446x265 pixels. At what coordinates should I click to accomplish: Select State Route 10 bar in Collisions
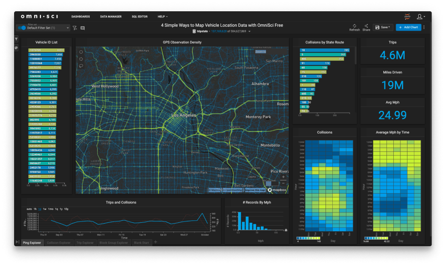pyautogui.click(x=325, y=50)
